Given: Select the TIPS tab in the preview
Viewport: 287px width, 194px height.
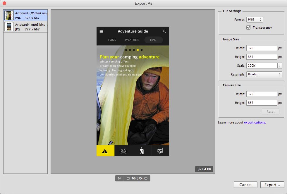Looking at the screenshot, I should pos(153,40).
